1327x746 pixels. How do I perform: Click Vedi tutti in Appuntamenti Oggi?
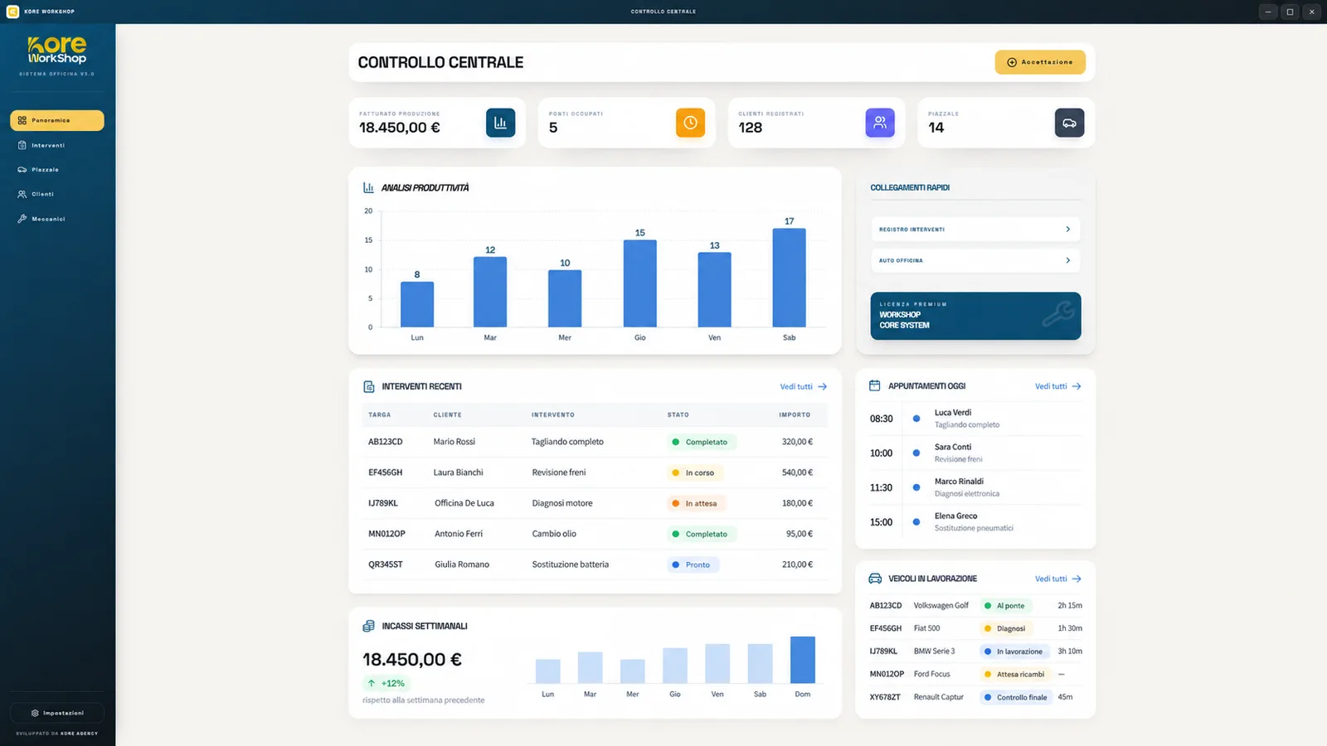(1058, 386)
